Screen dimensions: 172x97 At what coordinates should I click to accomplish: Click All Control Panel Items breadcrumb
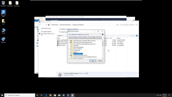65,25
